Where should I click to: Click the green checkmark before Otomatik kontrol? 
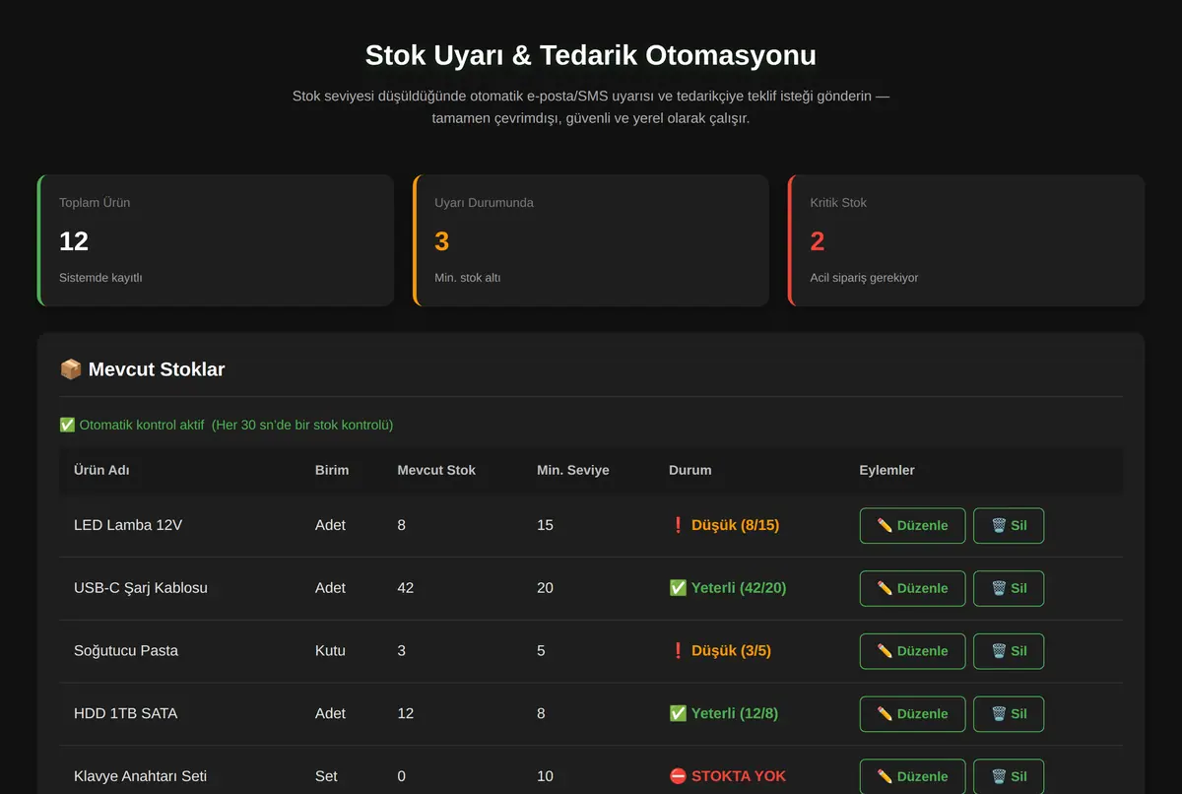[67, 425]
